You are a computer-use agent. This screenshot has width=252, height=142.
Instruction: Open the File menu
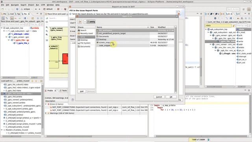3,5
